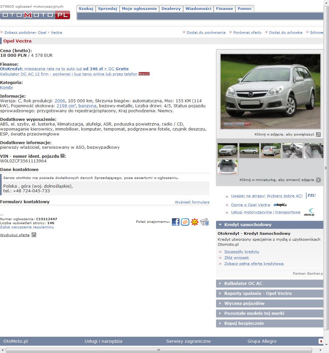The height and width of the screenshot is (353, 329).
Task: Select the rear-view car thumbnail
Action: click(271, 151)
